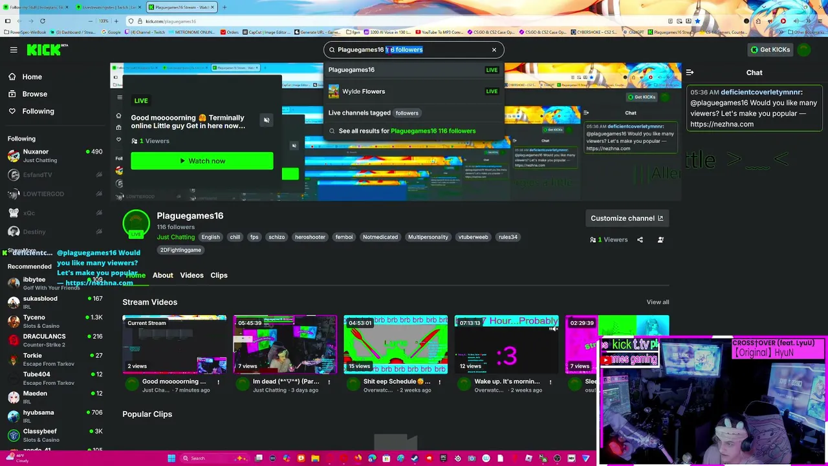Open EsfandTV's followed channel
This screenshot has width=828, height=466.
[55, 175]
